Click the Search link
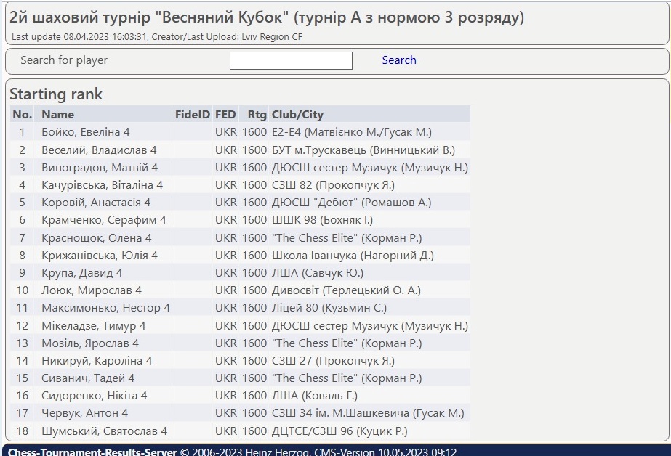Screen dimensions: 671x456 point(399,60)
